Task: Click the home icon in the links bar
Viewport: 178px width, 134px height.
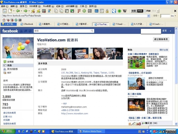Action: click(x=4, y=20)
